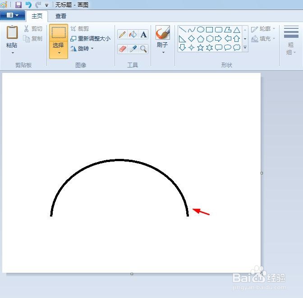Pick the Down arrow shape
Image resolution: width=303 pixels, height=298 pixels.
pos(183,47)
